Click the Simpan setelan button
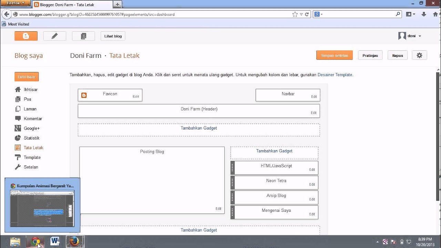The height and width of the screenshot is (248, 441). click(x=335, y=55)
